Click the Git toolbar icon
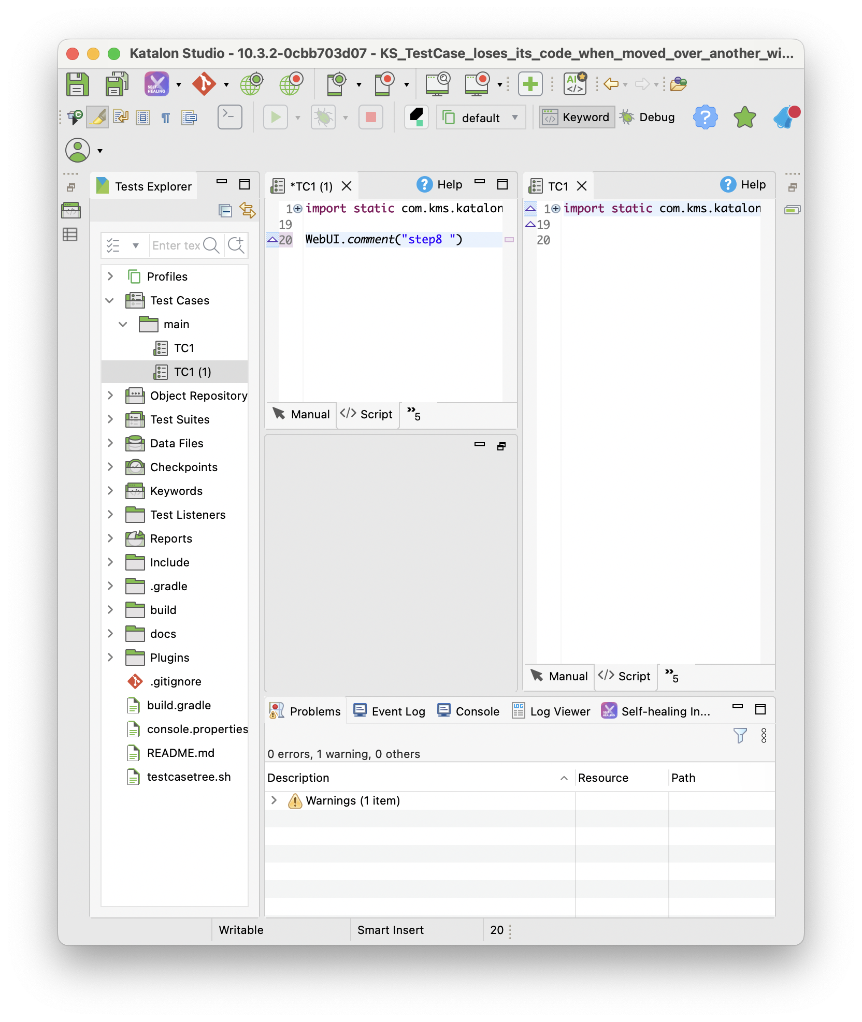The image size is (862, 1022). pyautogui.click(x=204, y=84)
